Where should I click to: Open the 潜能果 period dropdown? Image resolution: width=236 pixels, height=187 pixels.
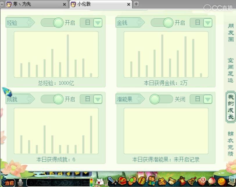click(208, 99)
